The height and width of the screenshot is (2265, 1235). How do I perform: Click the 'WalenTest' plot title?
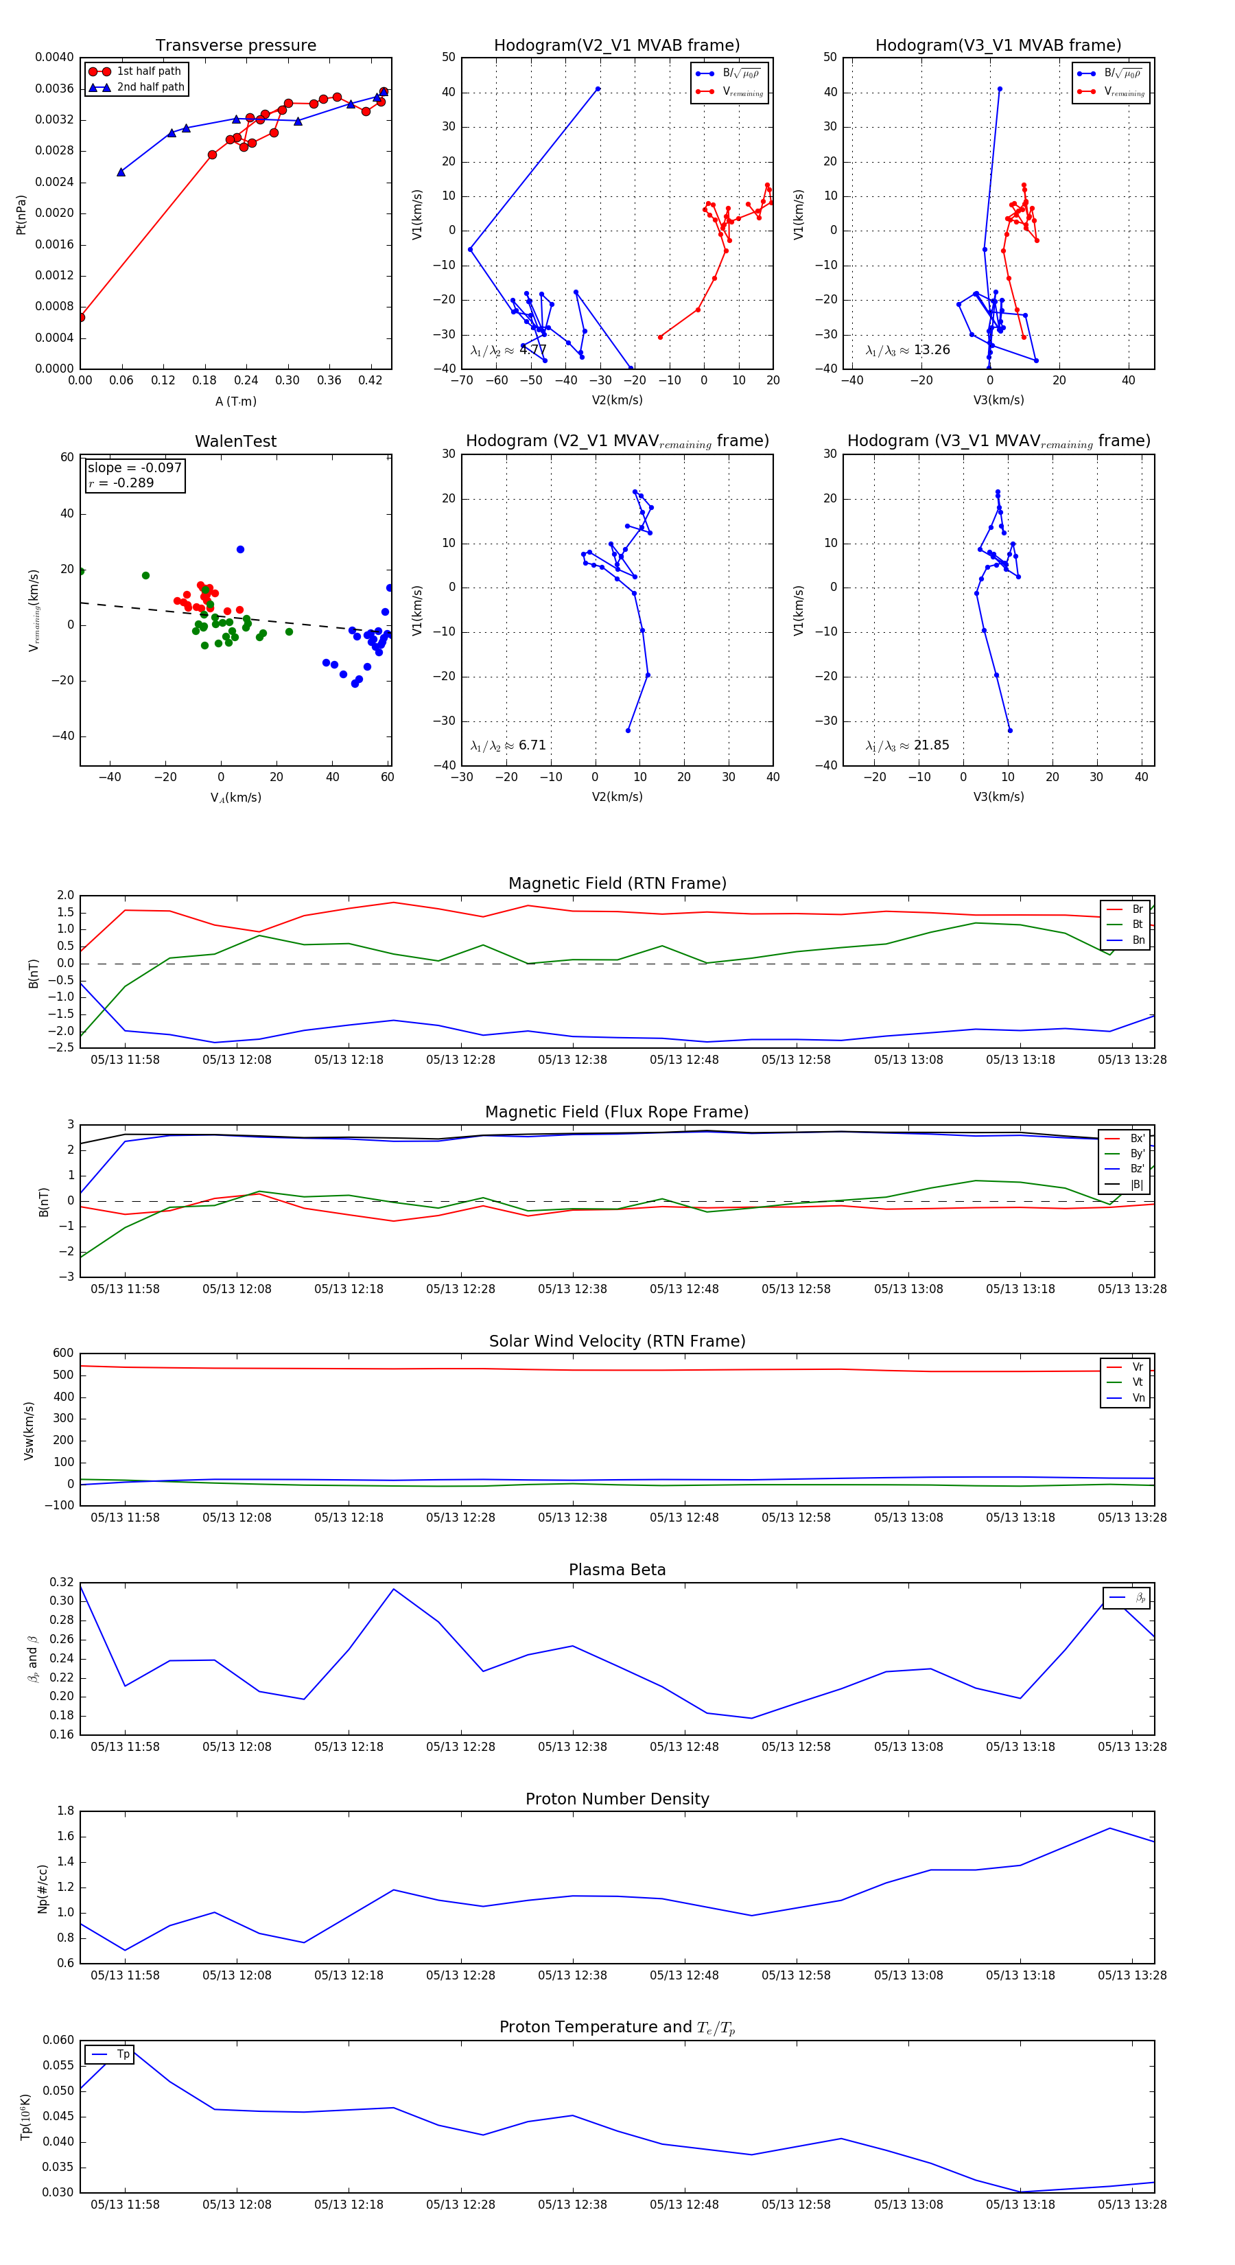(x=235, y=441)
